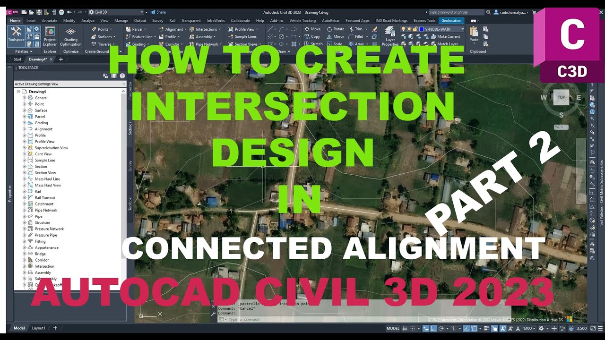Open the Prospector tab in Toolspace
The height and width of the screenshot is (340, 605).
[x=130, y=90]
